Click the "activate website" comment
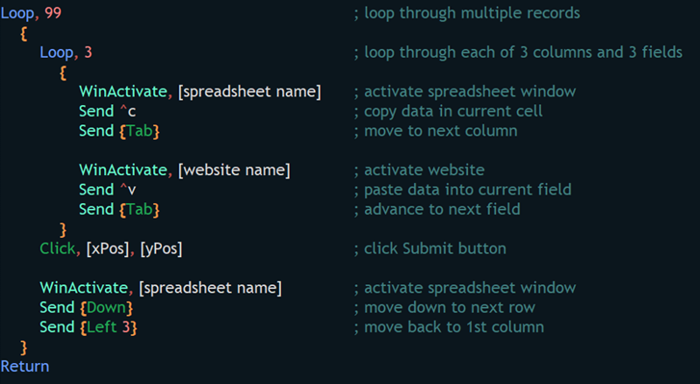Viewport: 700px width, 384px height. 419,170
